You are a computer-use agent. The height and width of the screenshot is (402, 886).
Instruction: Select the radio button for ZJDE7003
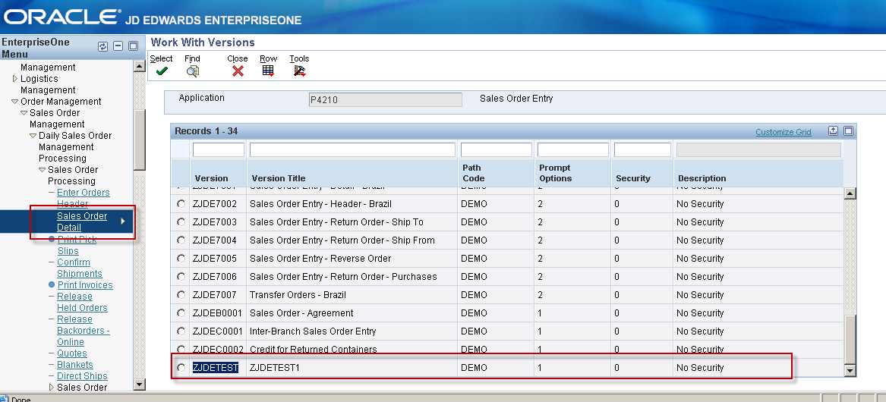tap(181, 222)
